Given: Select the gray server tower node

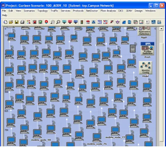Looking at the screenshot, I should [133, 49].
